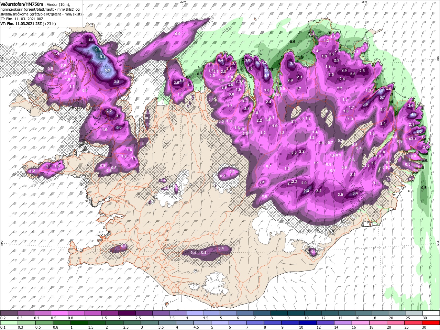Click the 4.7 precipitation value on the map
440x330 pixels.
tap(267, 76)
